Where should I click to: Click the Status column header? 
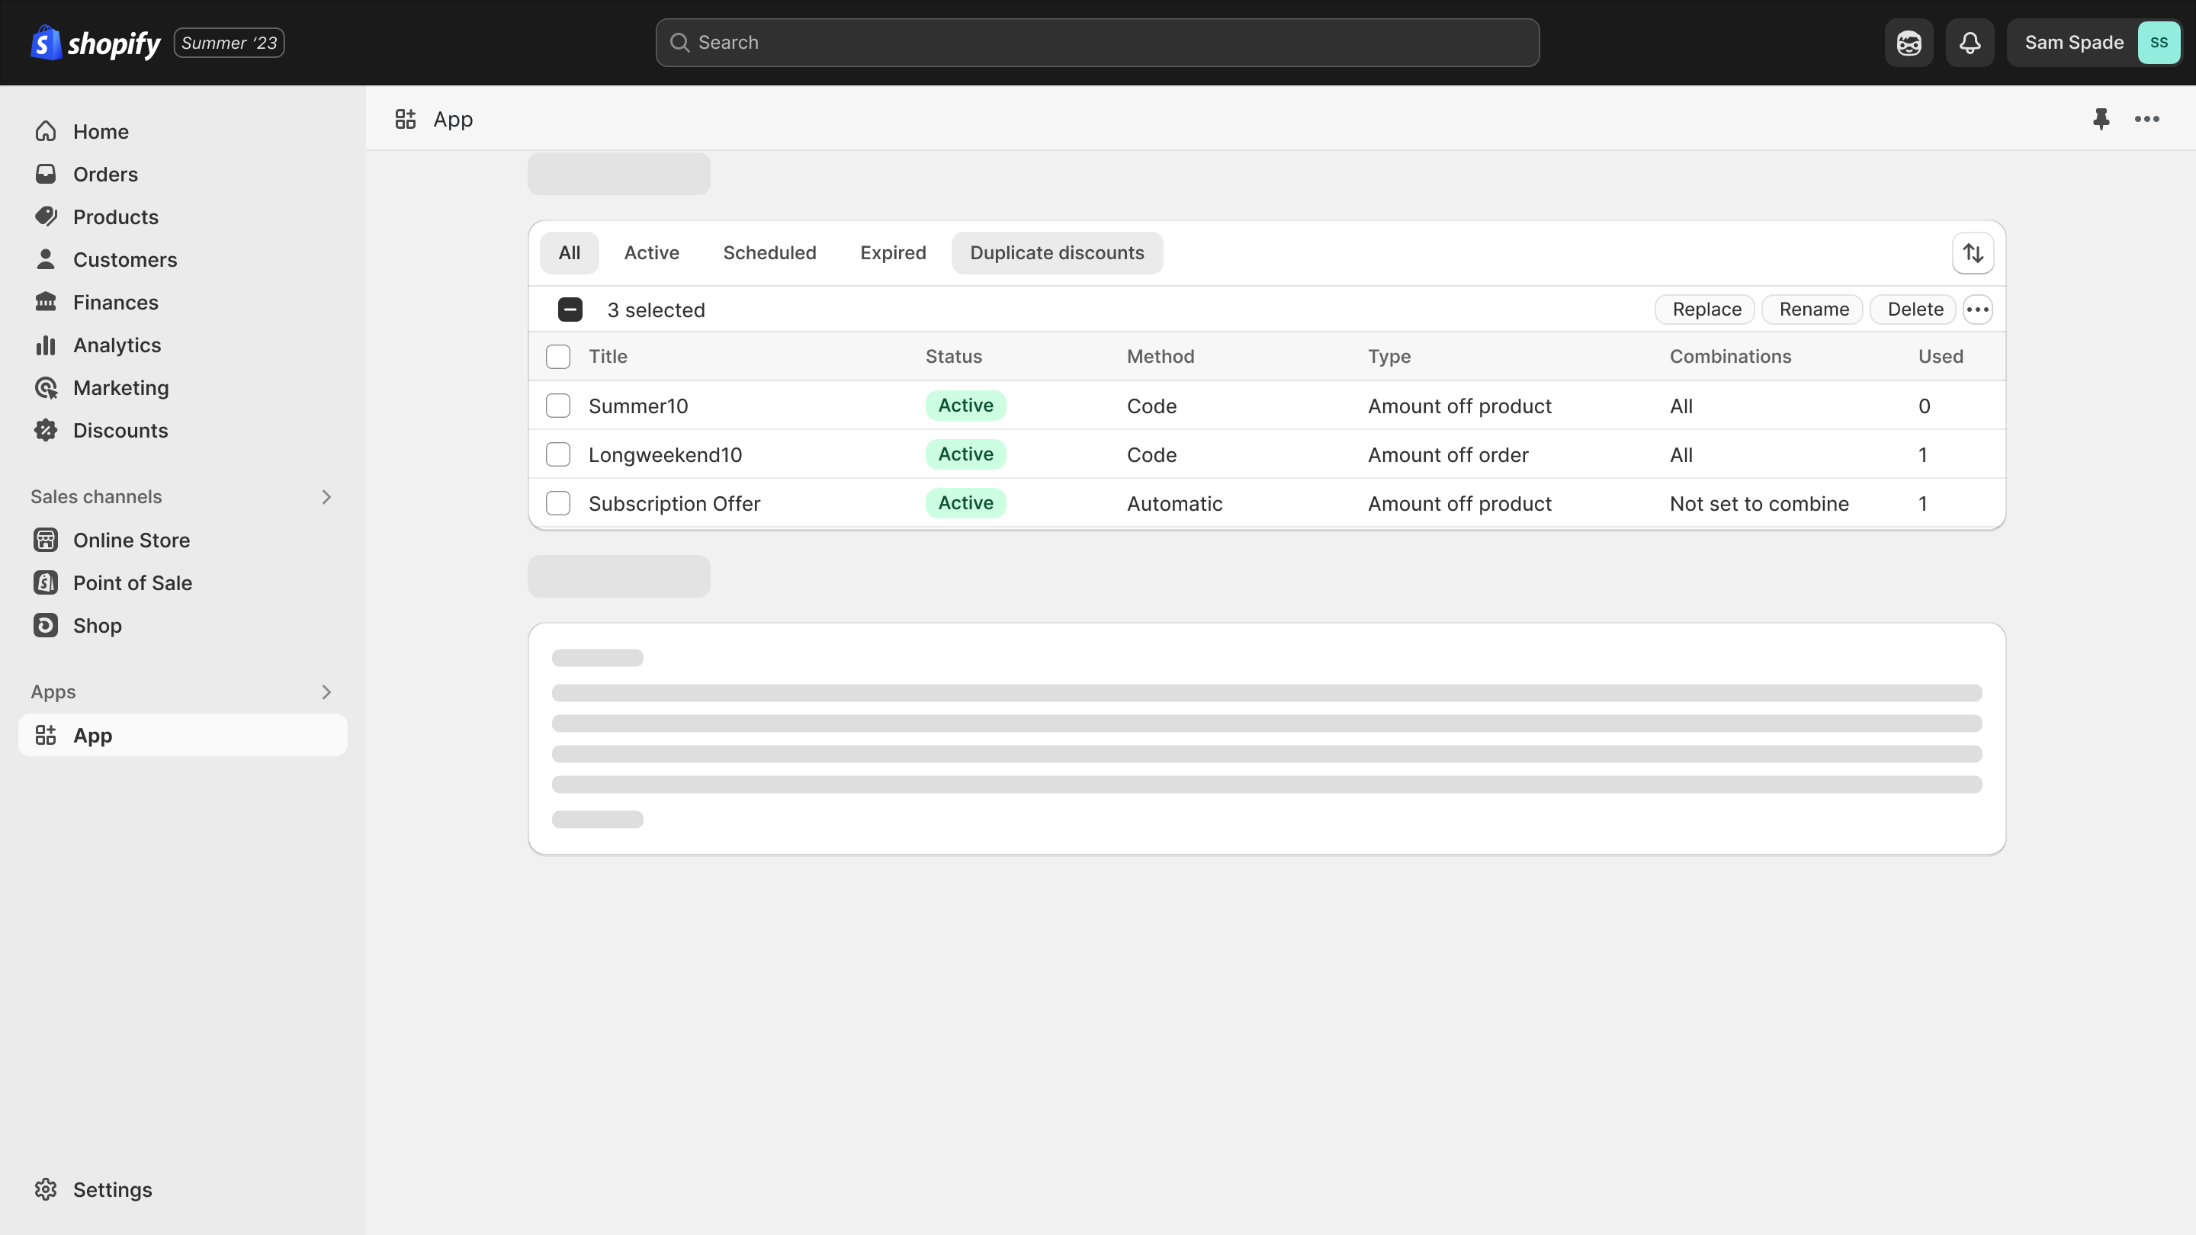pyautogui.click(x=954, y=356)
